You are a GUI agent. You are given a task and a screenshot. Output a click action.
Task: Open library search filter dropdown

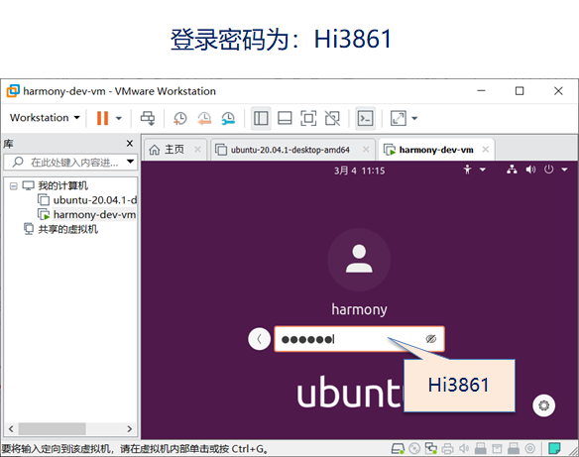click(130, 162)
